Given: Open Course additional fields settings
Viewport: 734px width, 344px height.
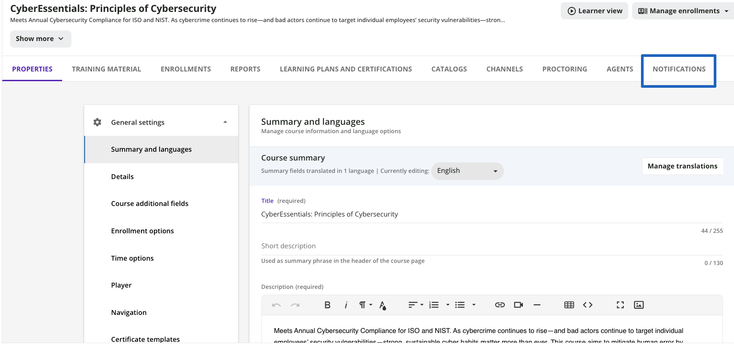Looking at the screenshot, I should tap(161, 203).
